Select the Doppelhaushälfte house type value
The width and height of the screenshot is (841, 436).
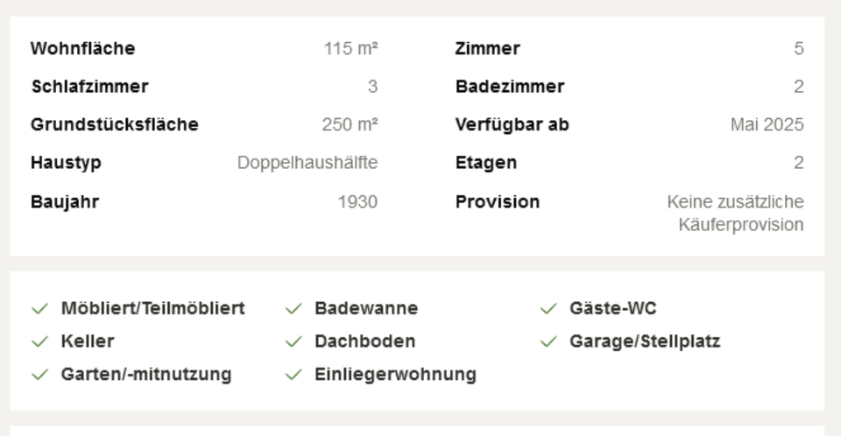point(307,163)
